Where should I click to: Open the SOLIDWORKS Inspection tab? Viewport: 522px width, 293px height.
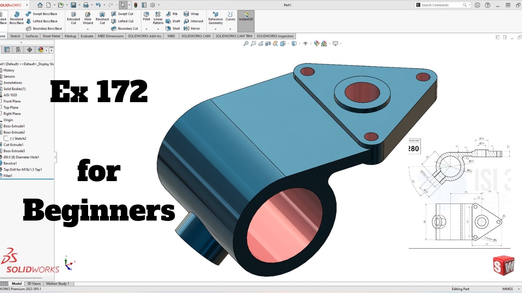pyautogui.click(x=275, y=36)
